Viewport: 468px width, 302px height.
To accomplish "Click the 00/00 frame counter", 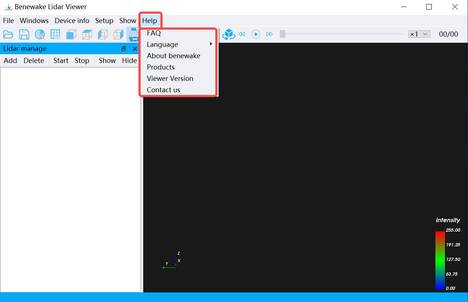I will (449, 34).
